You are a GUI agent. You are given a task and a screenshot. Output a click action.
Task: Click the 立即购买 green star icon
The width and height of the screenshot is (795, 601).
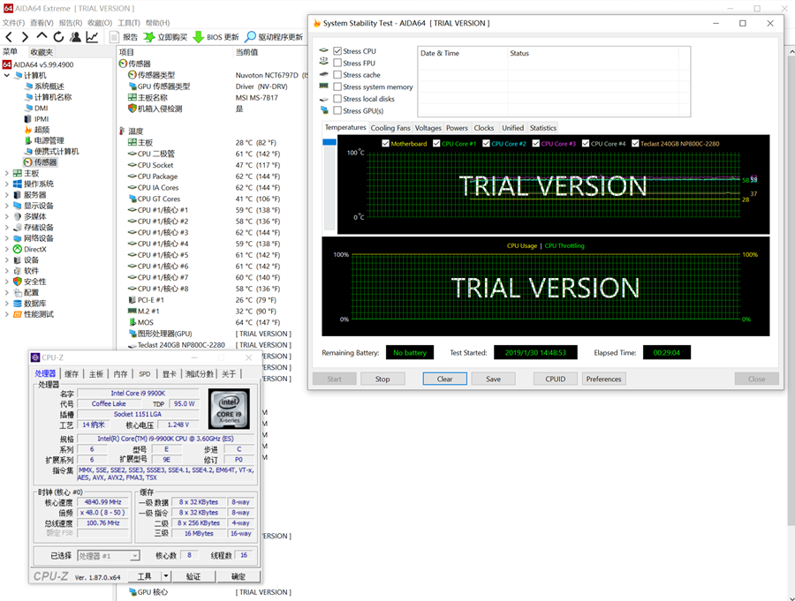click(149, 37)
